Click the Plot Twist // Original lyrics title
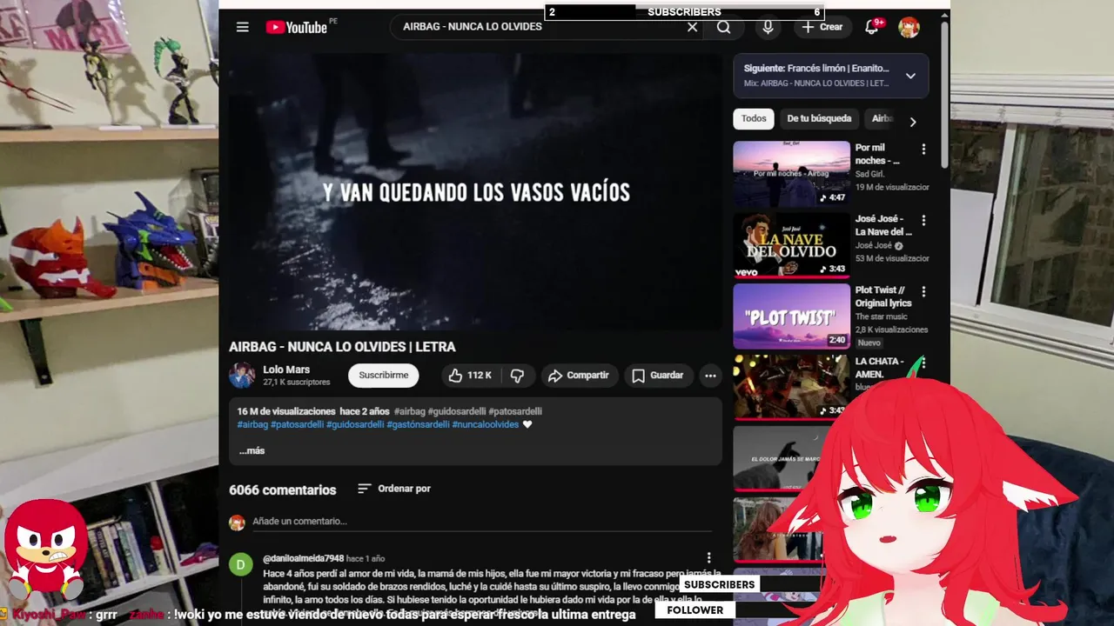This screenshot has height=626, width=1114. (883, 296)
